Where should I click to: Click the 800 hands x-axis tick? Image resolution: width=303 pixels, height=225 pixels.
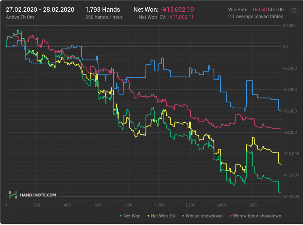coord(129,205)
